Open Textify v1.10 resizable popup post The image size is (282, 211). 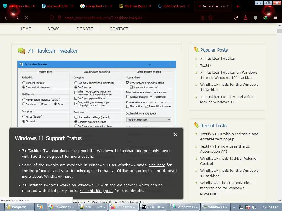pos(229,137)
